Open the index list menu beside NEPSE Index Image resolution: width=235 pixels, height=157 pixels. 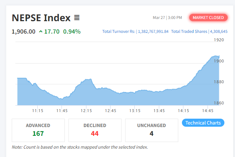pyautogui.click(x=77, y=18)
